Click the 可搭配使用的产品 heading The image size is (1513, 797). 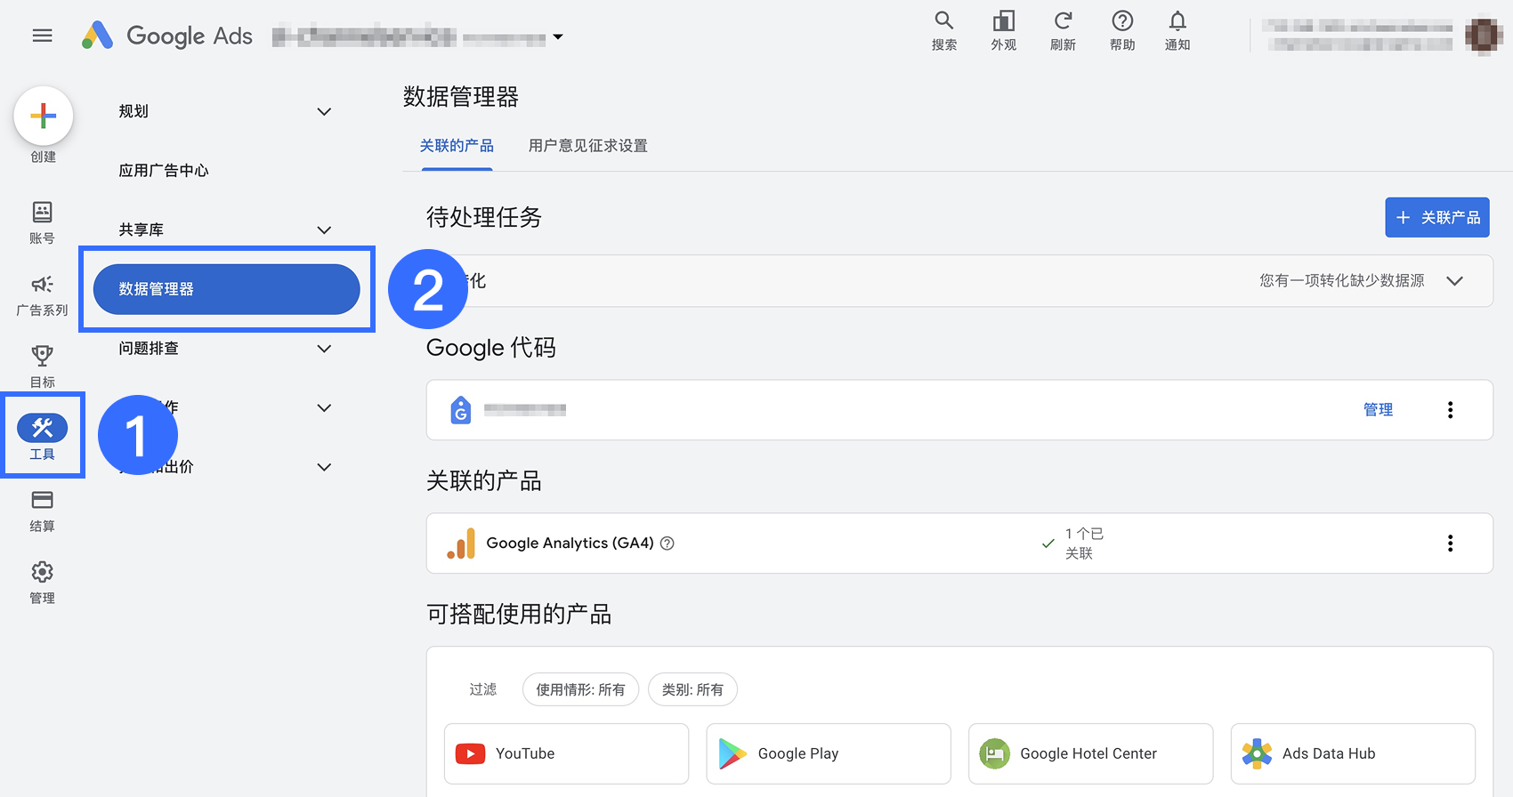[519, 615]
